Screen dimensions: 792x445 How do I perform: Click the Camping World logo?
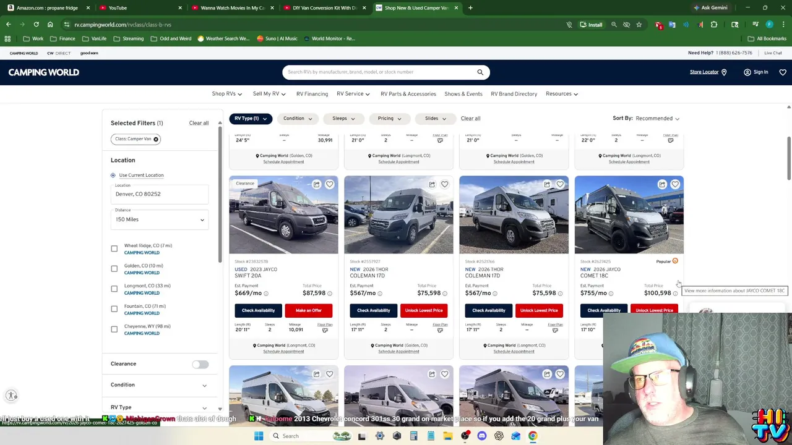(44, 72)
